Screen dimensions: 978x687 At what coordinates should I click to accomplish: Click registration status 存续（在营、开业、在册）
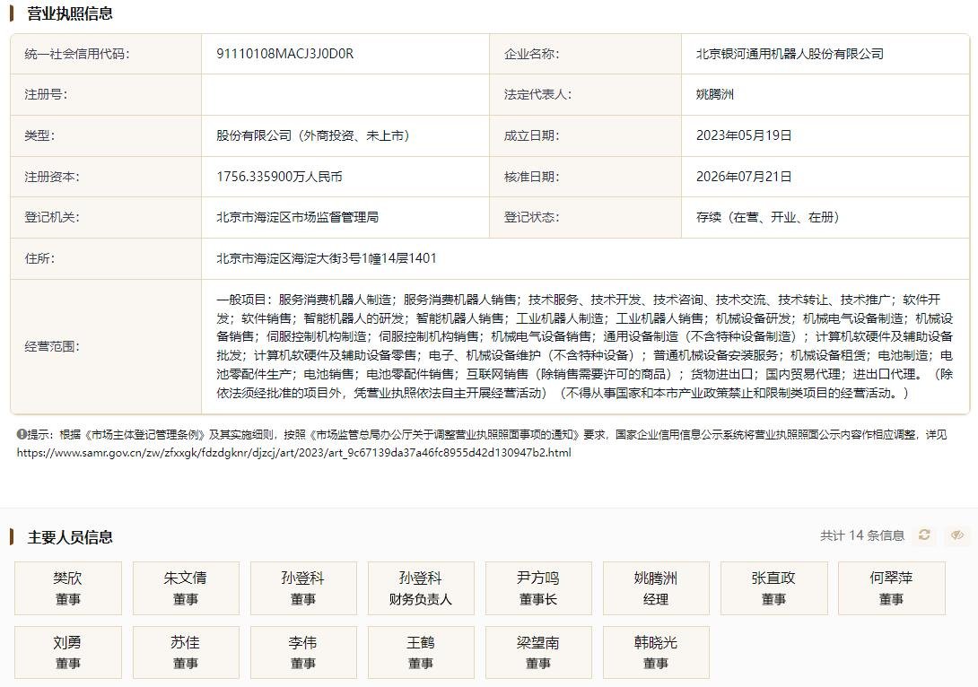768,217
